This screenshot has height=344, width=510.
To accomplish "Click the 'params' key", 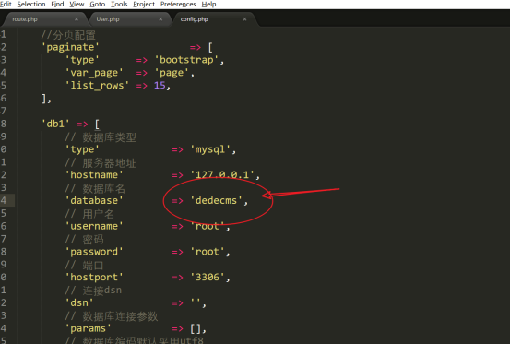I will (89, 328).
